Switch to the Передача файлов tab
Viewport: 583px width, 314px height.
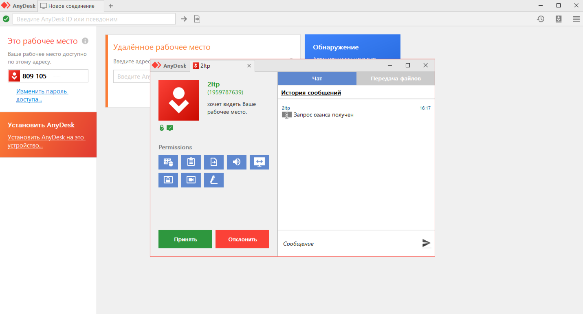tap(396, 79)
